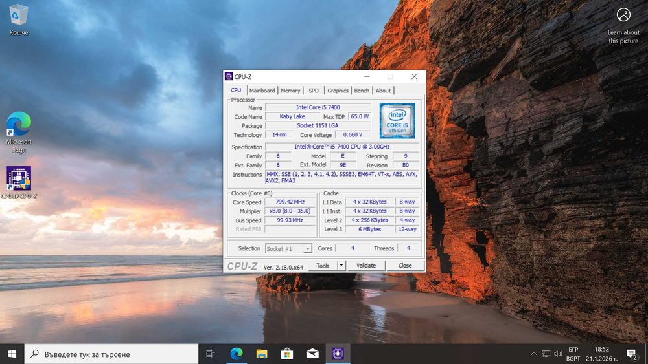648x364 pixels.
Task: Open the Mail app on taskbar
Action: pos(312,354)
